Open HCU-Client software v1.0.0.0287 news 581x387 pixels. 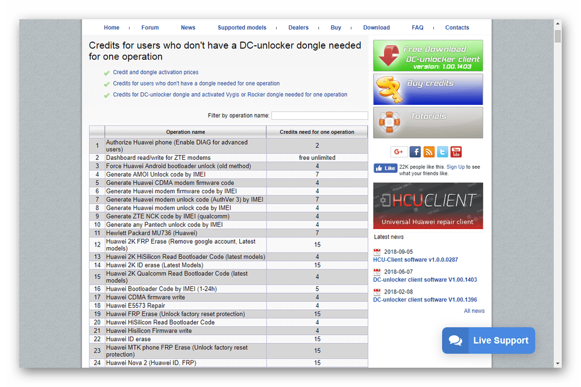[x=415, y=259]
